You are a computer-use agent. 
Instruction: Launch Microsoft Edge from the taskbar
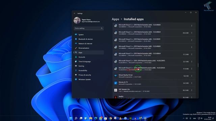[x=96, y=118]
